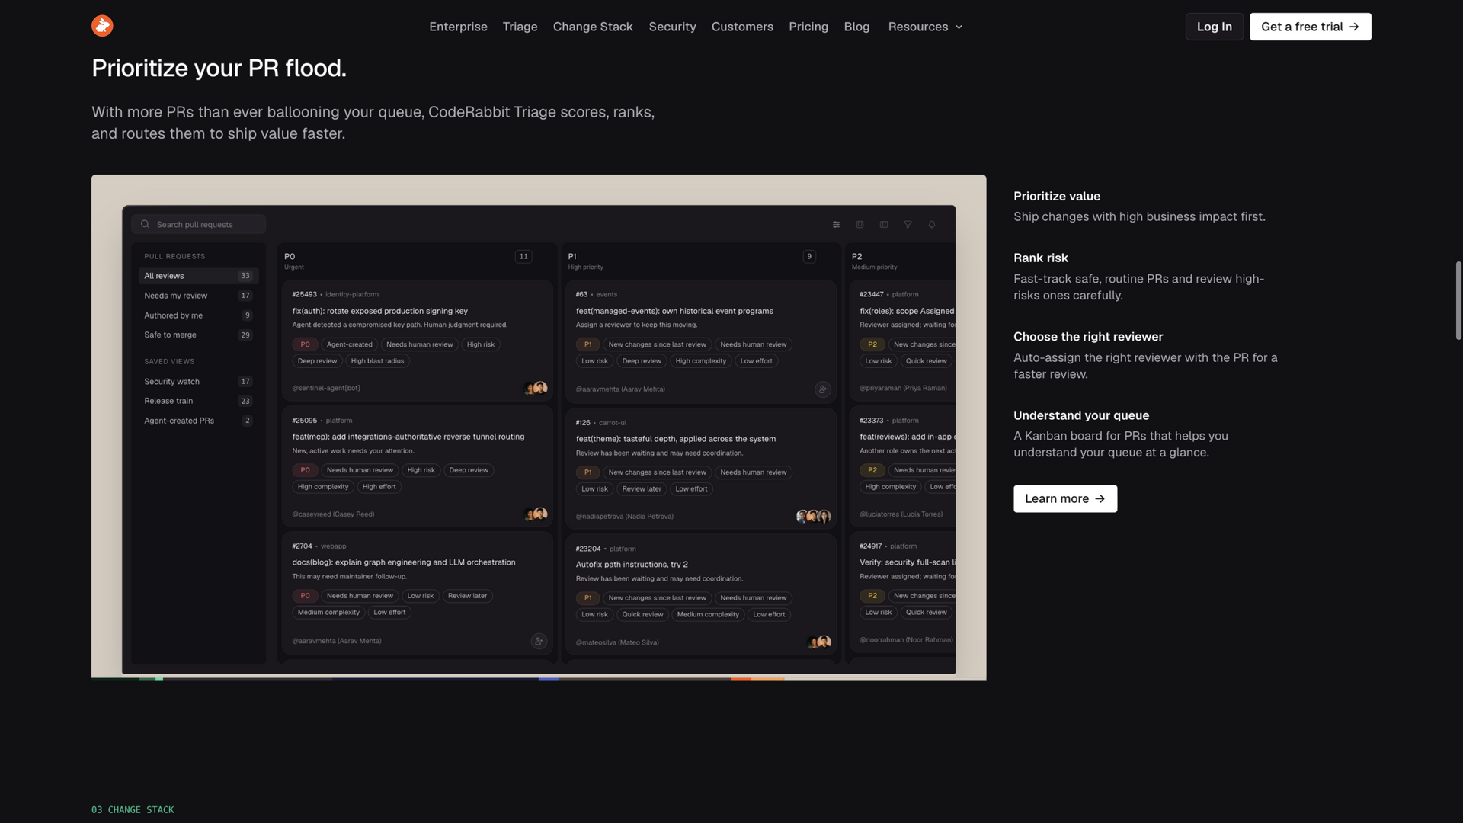Go to the Triage nav item
The image size is (1463, 823).
[x=520, y=27]
